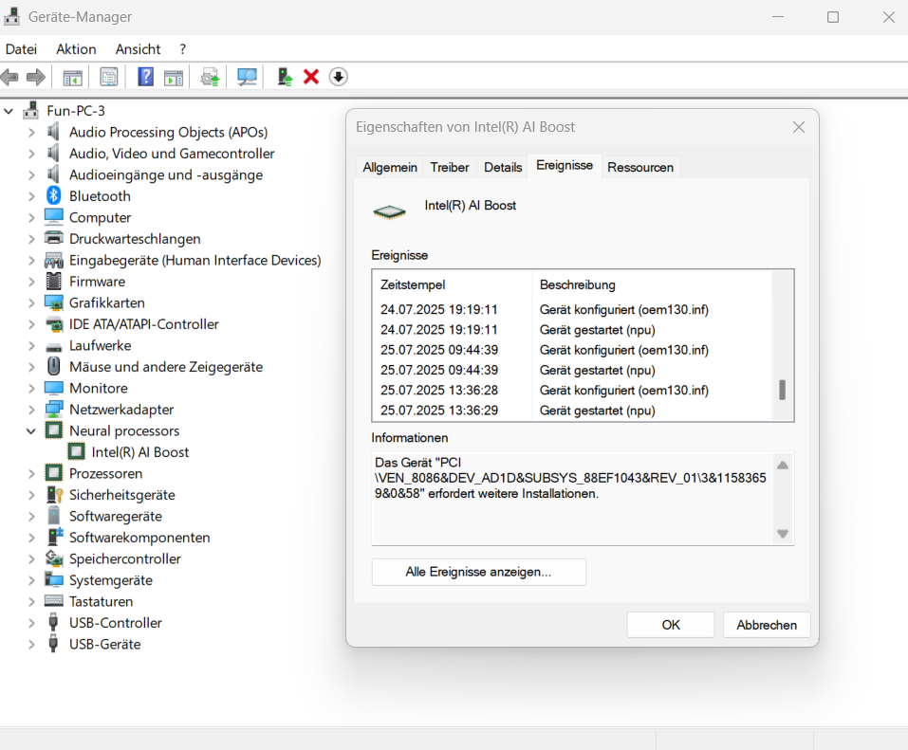This screenshot has height=750, width=908.
Task: Expand the Grafikkarten category
Action: click(x=31, y=303)
